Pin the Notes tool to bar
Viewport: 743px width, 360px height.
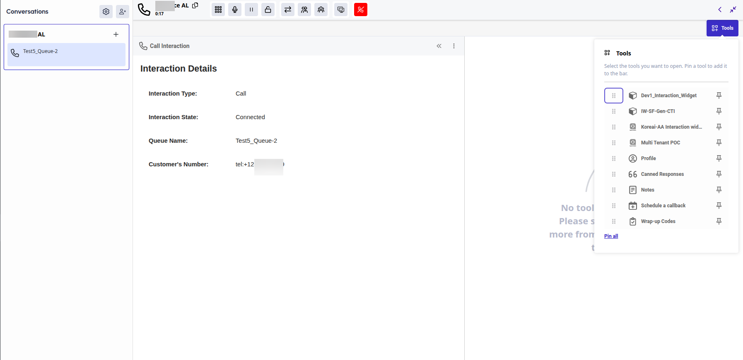[x=719, y=190]
